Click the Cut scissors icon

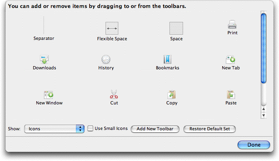pos(114,95)
